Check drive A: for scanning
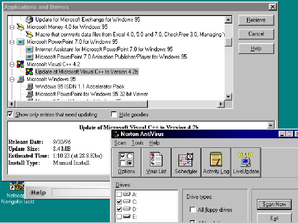Screen dimensions: 298x223 [119, 194]
